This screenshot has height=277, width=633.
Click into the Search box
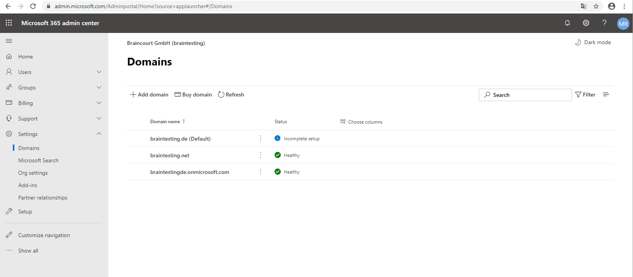[525, 95]
